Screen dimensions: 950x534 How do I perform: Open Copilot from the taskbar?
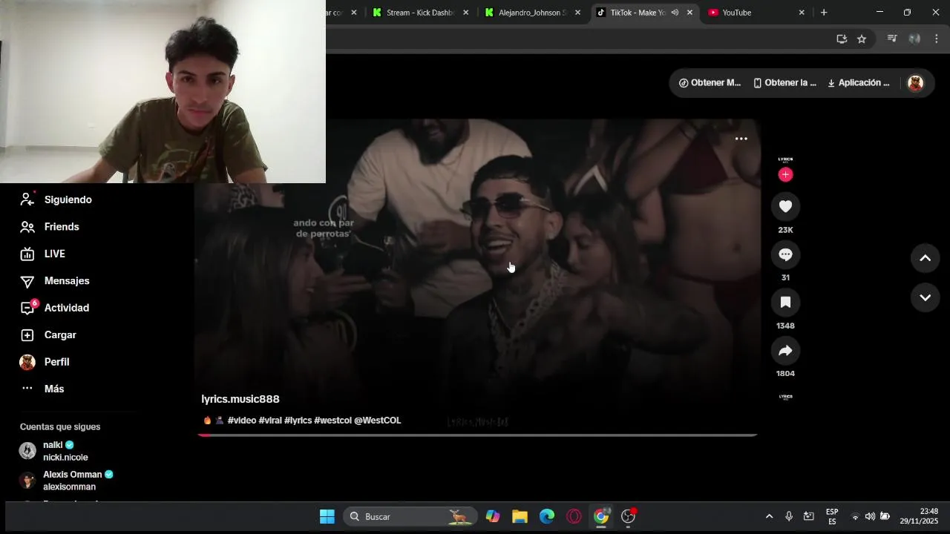coord(493,517)
